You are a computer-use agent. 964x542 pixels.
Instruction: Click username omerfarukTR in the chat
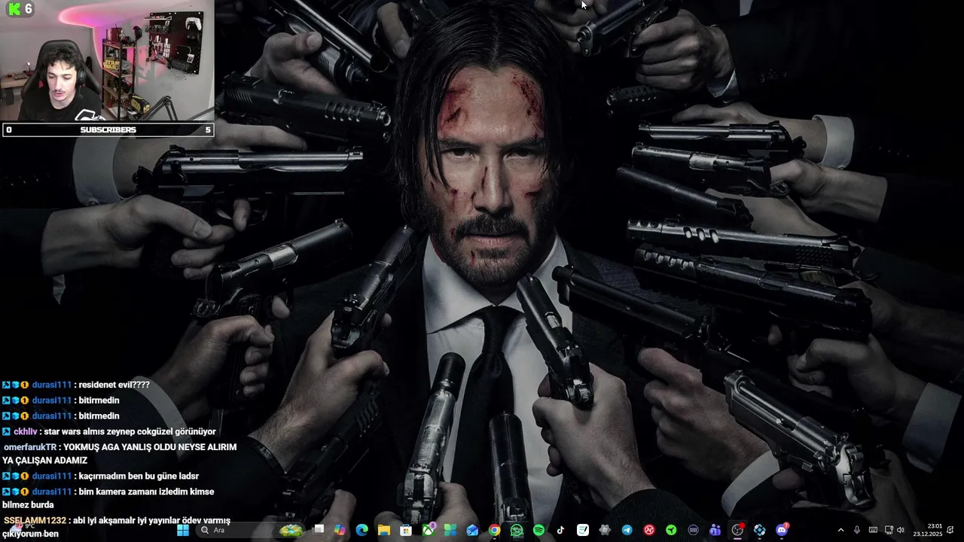click(30, 447)
